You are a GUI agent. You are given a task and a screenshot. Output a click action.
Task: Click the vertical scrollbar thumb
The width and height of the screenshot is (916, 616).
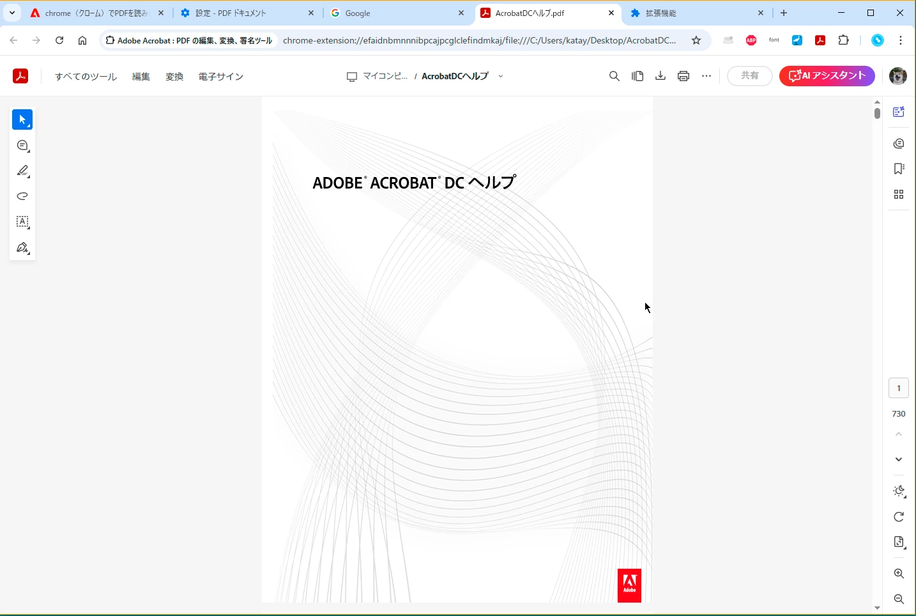click(877, 113)
